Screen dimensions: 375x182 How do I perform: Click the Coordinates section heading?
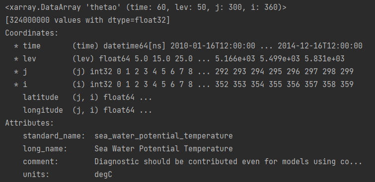pos(32,33)
